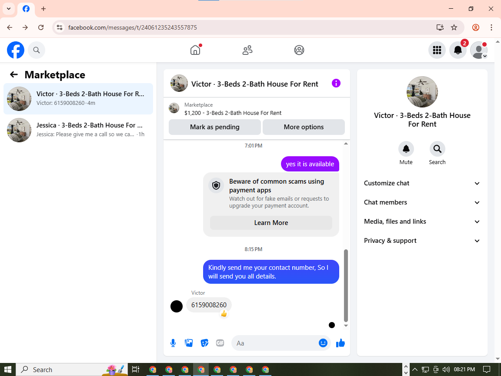The image size is (501, 376).
Task: Search in conversation magnifier icon
Action: pyautogui.click(x=437, y=149)
